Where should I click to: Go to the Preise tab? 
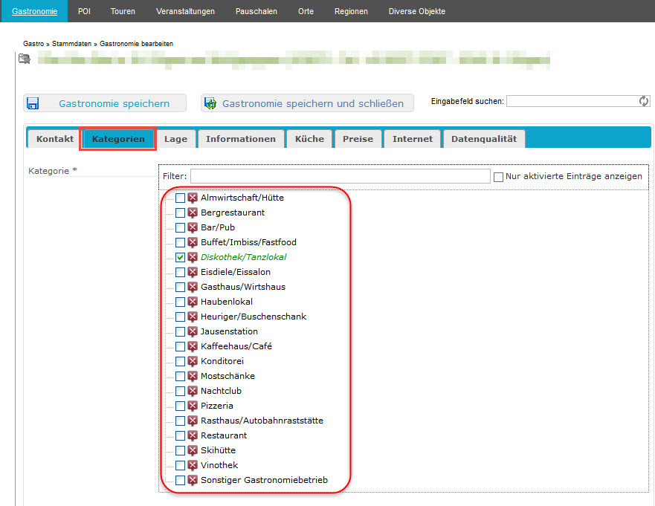point(358,139)
